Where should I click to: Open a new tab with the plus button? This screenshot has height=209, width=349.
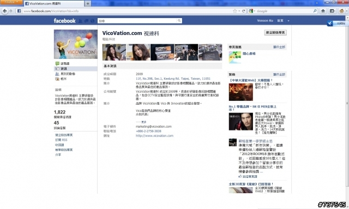(x=88, y=4)
